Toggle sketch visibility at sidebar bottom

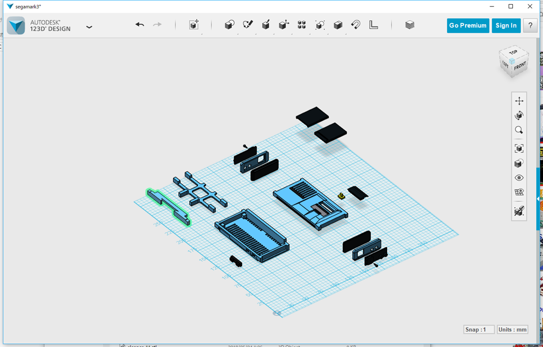point(519,212)
